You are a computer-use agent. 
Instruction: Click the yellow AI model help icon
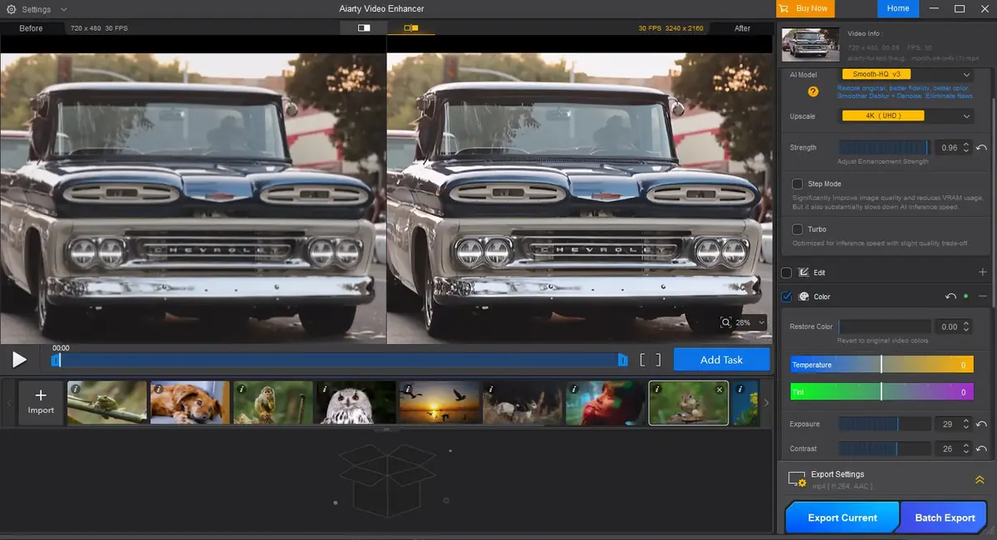click(813, 91)
